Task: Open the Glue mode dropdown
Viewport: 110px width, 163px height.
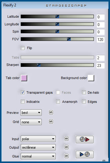Action: (x=38, y=156)
